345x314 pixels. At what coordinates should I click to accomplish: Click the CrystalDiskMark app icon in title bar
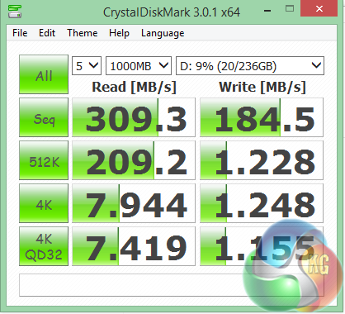15,12
